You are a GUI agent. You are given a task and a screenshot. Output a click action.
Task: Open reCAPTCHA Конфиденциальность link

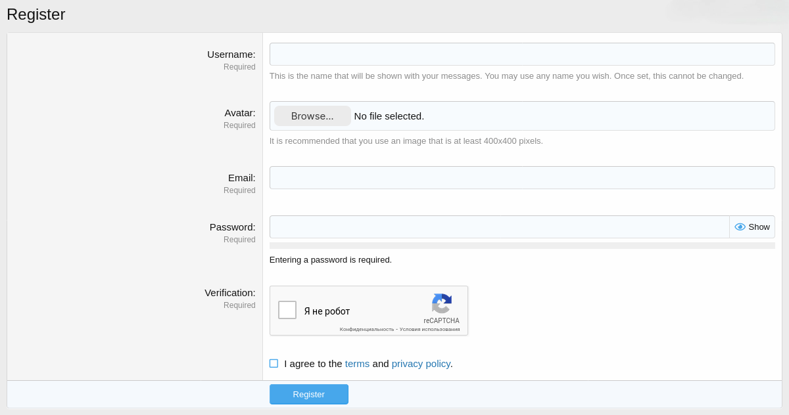coord(366,330)
